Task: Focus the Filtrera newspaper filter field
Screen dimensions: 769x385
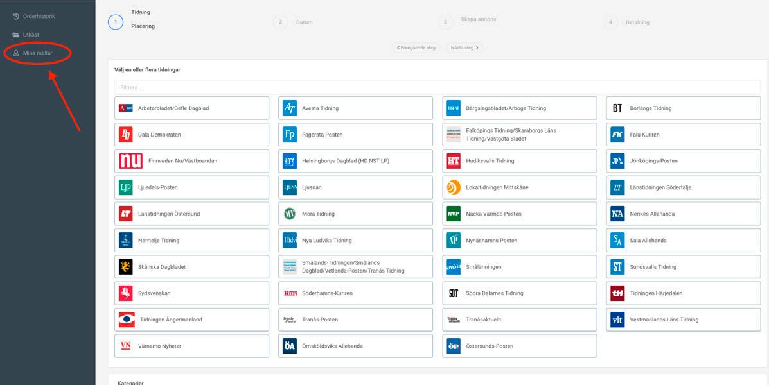Action: pyautogui.click(x=438, y=87)
